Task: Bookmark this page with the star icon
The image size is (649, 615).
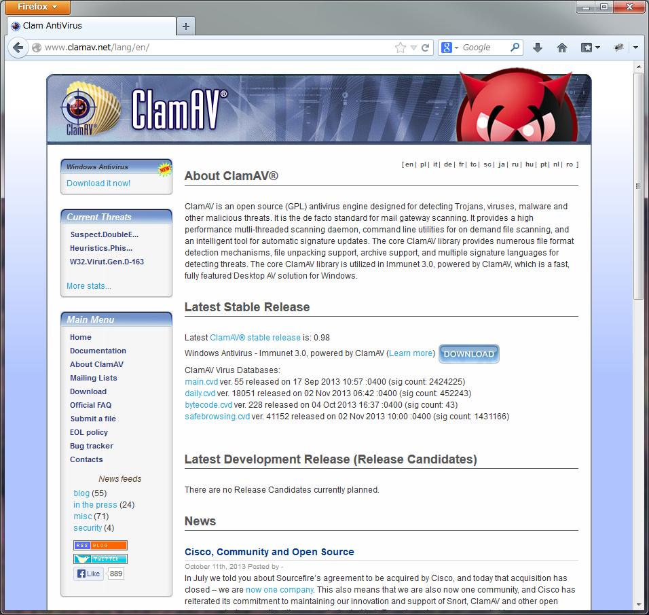Action: point(401,48)
